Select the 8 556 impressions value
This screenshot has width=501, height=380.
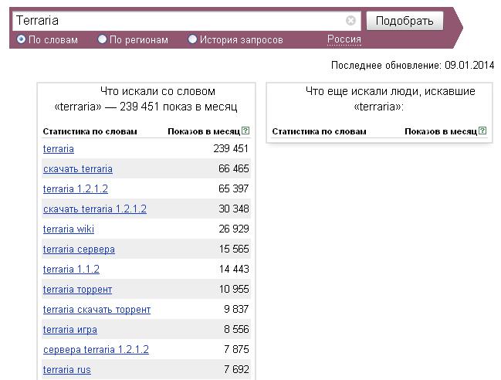tap(236, 329)
